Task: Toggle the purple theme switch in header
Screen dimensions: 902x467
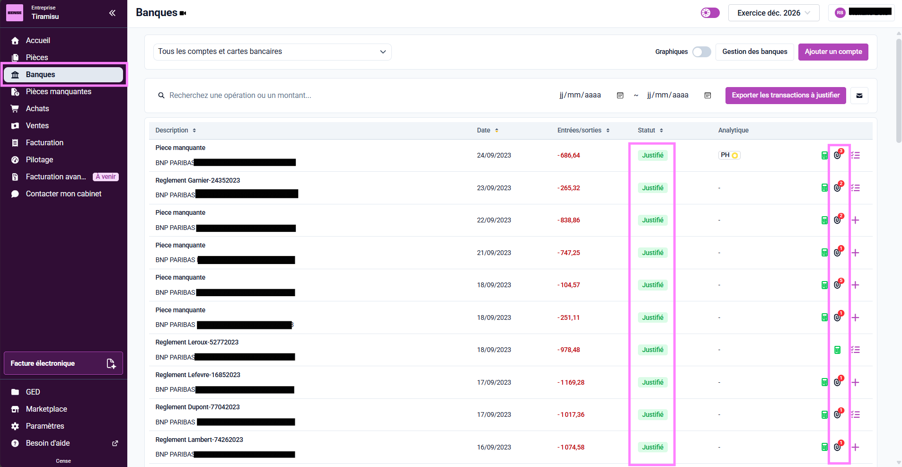Action: pos(710,13)
